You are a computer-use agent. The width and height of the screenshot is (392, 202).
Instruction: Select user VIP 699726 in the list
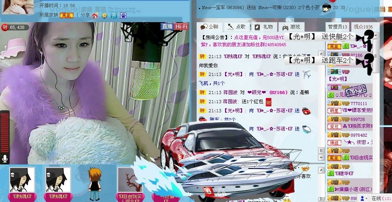coord(358,119)
